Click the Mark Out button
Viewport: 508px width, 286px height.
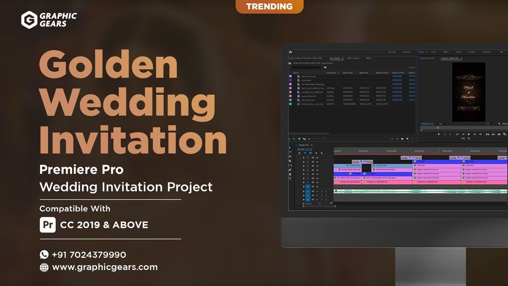(450, 134)
